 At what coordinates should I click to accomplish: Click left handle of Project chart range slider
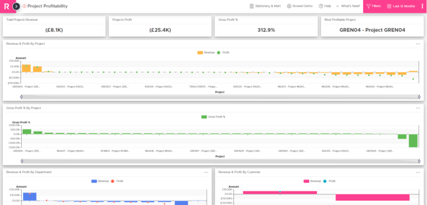22,97
